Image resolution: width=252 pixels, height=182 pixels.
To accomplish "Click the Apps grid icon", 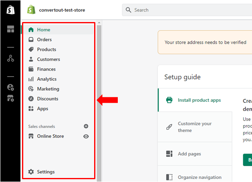I will point(31,109).
